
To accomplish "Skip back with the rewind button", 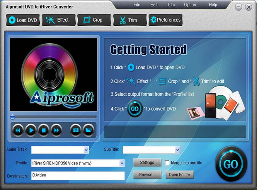I will [18, 131].
